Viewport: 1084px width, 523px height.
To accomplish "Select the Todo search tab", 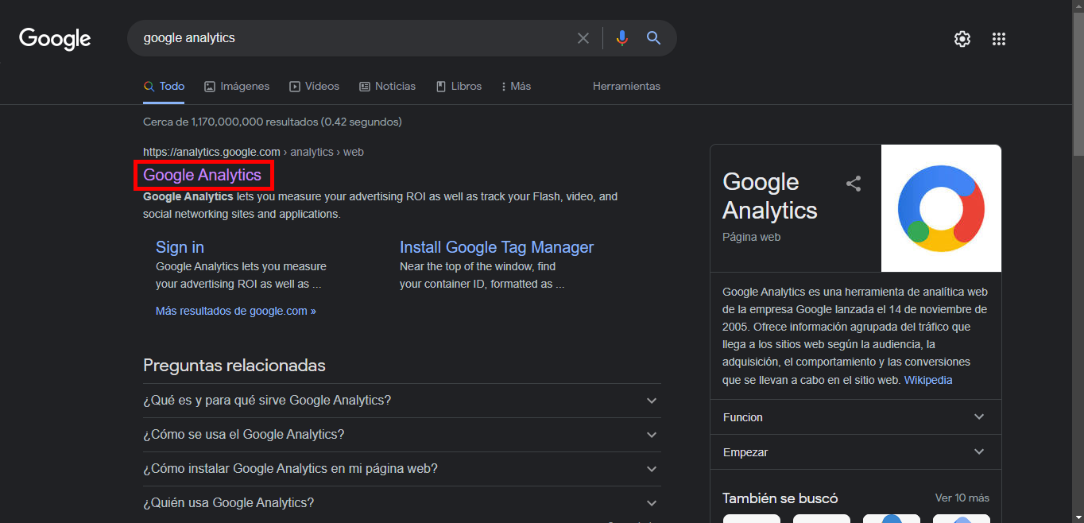I will pyautogui.click(x=164, y=87).
